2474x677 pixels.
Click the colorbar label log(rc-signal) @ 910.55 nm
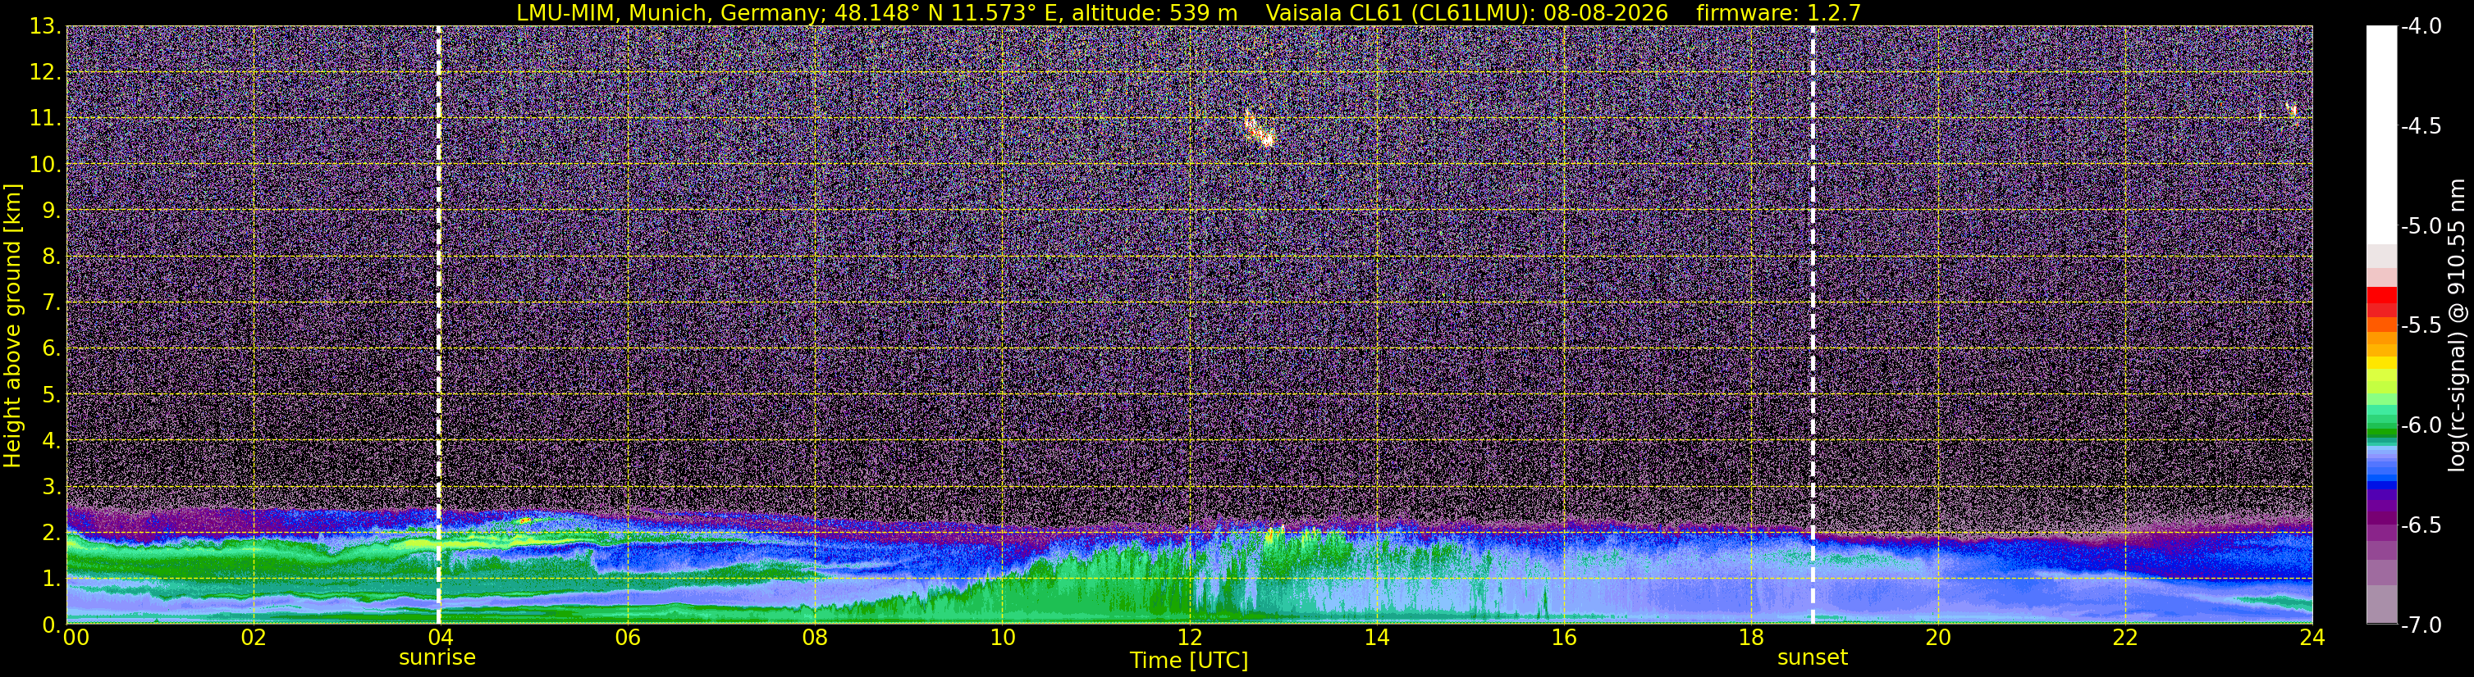pyautogui.click(x=2456, y=325)
